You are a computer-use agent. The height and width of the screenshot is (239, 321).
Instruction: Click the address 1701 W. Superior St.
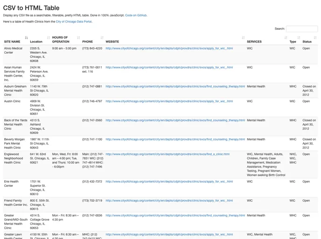[x=38, y=188]
